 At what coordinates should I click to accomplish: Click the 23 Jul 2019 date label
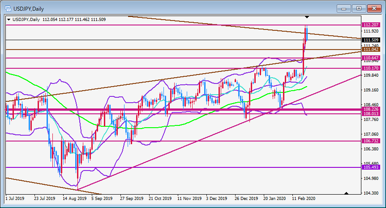click(45, 199)
